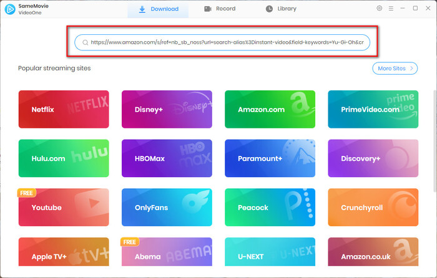The image size is (437, 278).
Task: Select the free Youtube tile
Action: point(64,208)
